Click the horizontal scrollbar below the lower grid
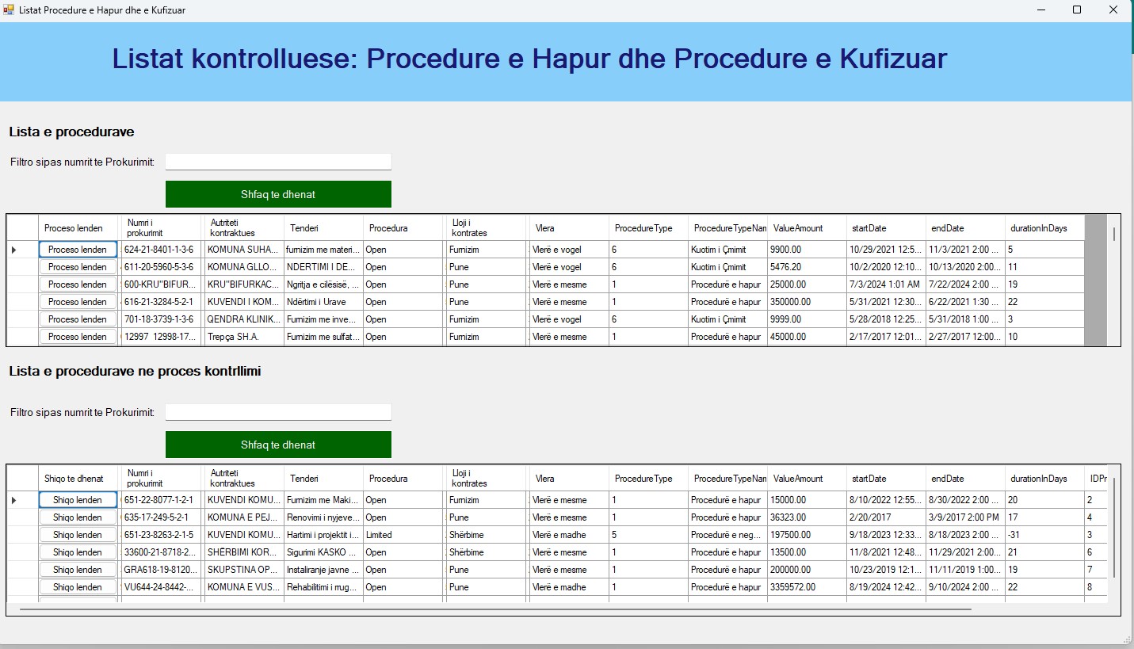The image size is (1134, 649). pyautogui.click(x=495, y=609)
